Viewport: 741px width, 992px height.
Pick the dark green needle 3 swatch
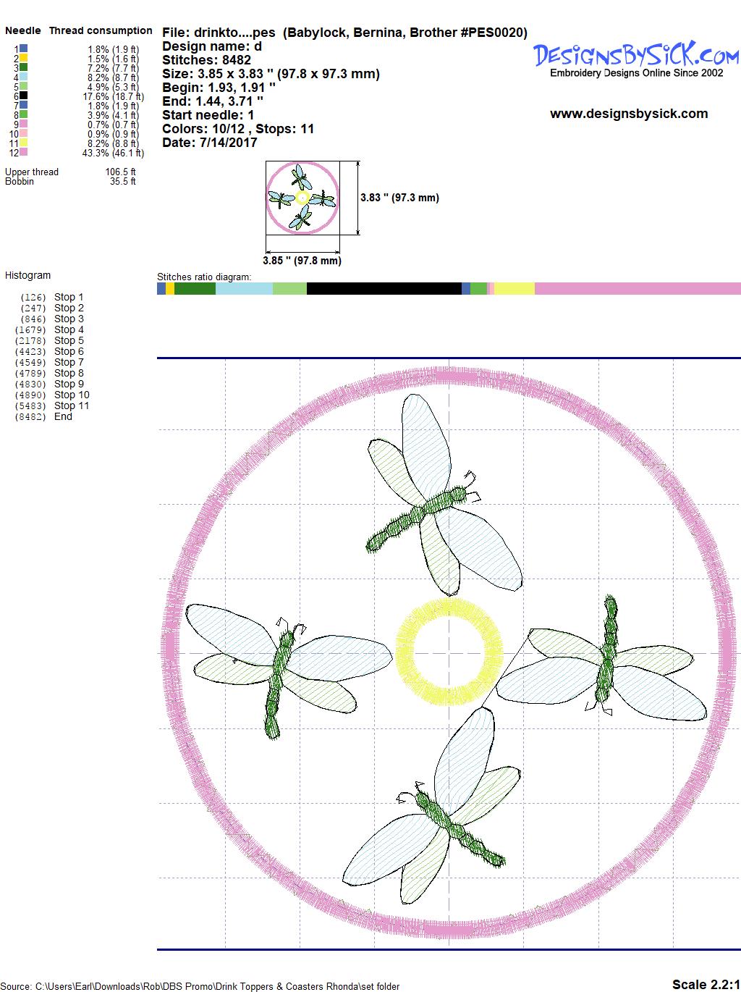pyautogui.click(x=24, y=67)
